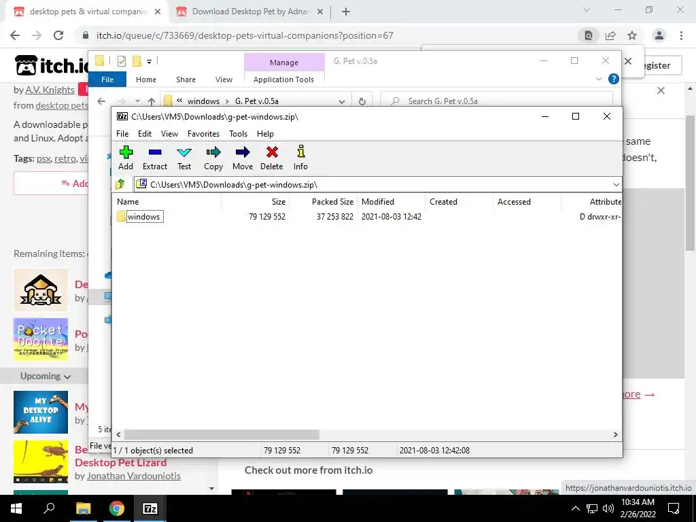The width and height of the screenshot is (696, 522).
Task: Open Explorer quick access toolbar dropdown
Action: pos(149,61)
